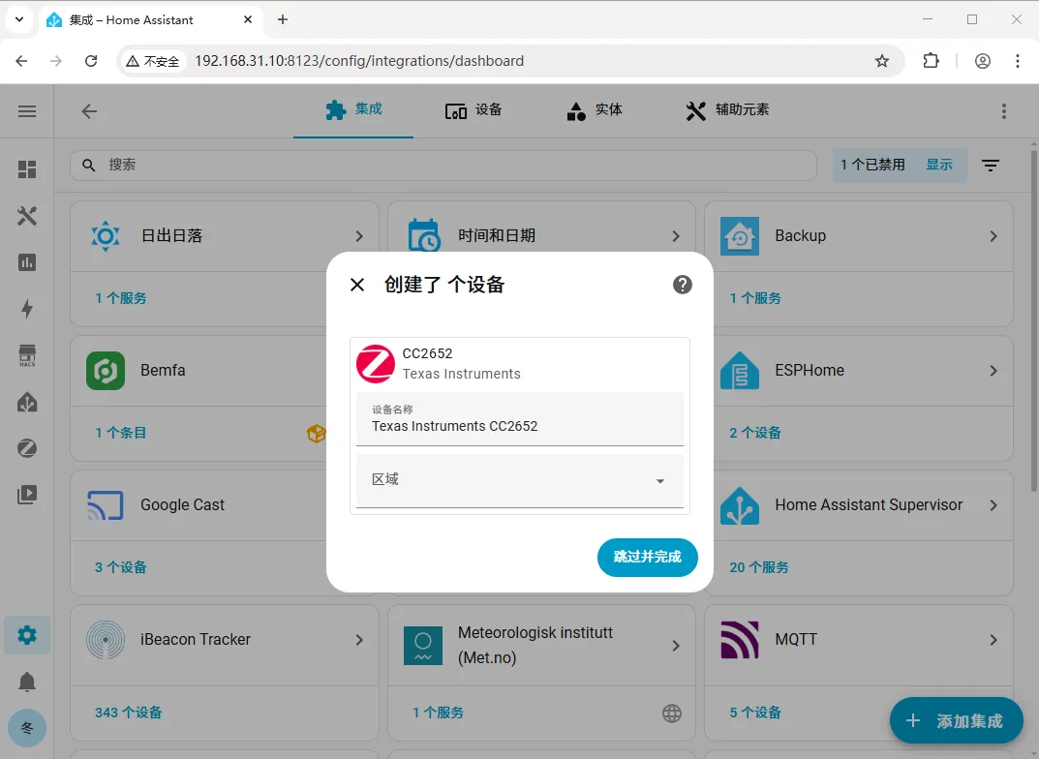This screenshot has height=759, width=1039.
Task: Switch to the 辅助元素 tab
Action: click(727, 110)
